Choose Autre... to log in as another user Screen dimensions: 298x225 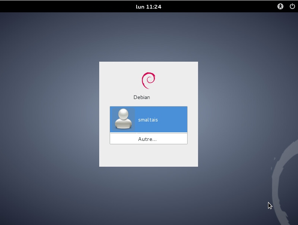149,139
